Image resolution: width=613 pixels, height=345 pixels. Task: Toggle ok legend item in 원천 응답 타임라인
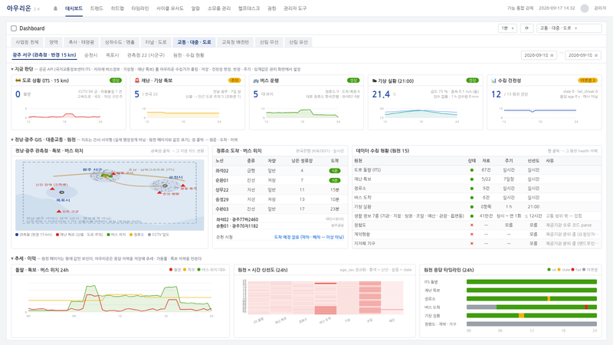(x=552, y=270)
